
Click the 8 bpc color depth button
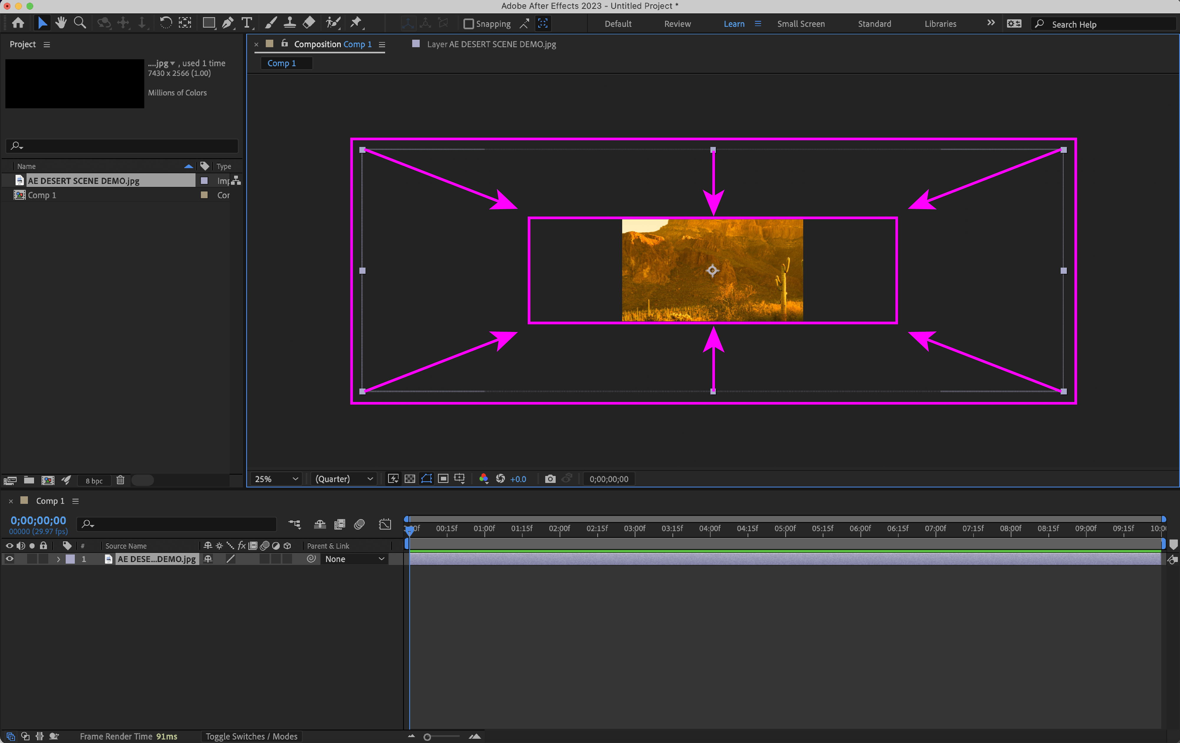(94, 481)
